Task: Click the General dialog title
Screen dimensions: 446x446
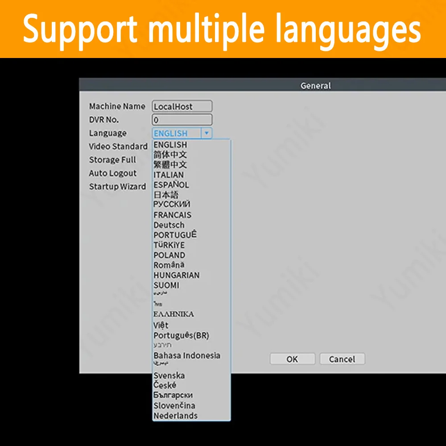Action: [x=316, y=86]
